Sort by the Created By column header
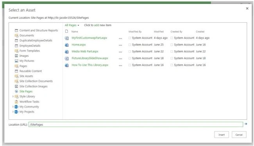The width and height of the screenshot is (254, 146). [176, 32]
